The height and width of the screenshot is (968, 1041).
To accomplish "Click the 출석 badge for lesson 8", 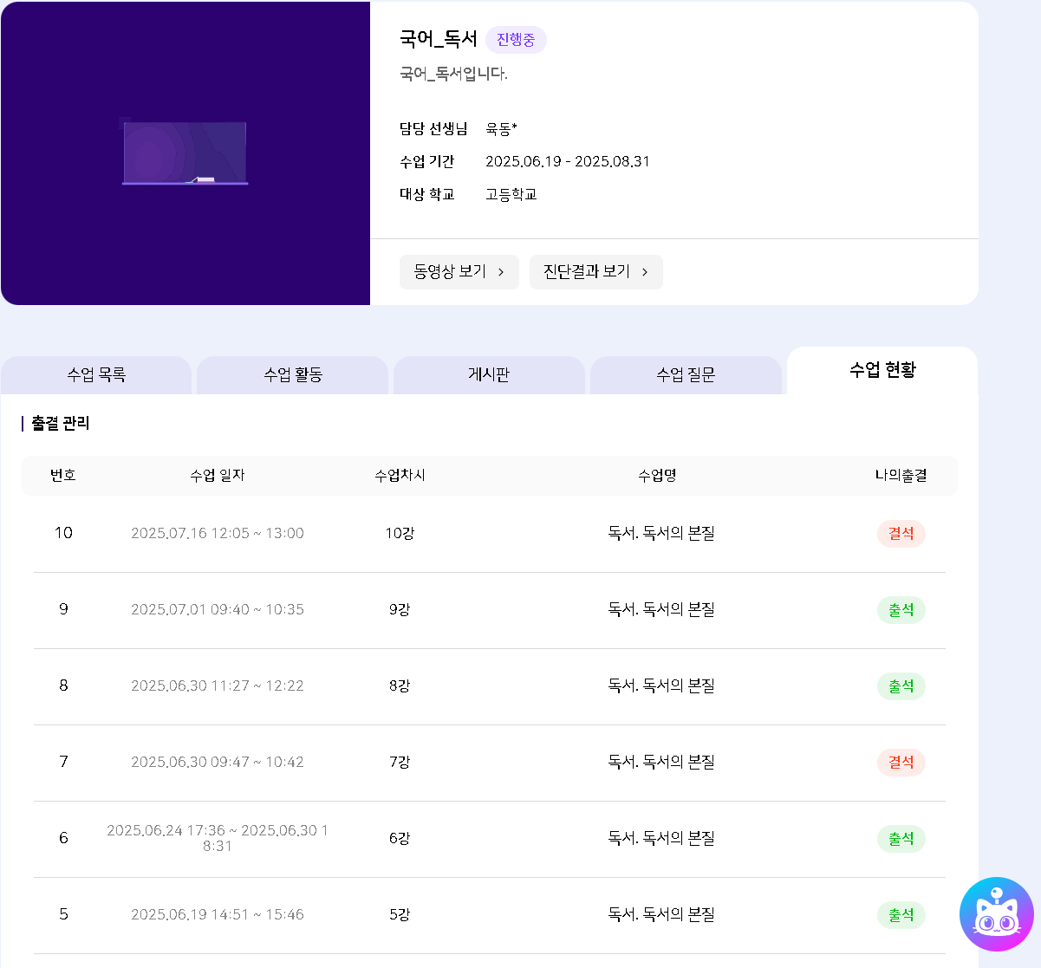I will 901,686.
